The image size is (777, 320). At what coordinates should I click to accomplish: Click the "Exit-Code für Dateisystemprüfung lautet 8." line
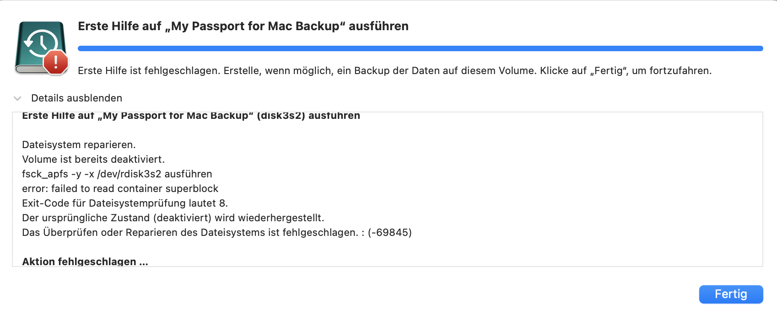click(125, 203)
